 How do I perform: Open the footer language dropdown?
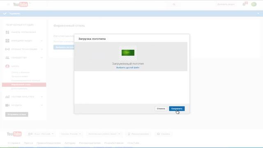pyautogui.click(x=41, y=134)
